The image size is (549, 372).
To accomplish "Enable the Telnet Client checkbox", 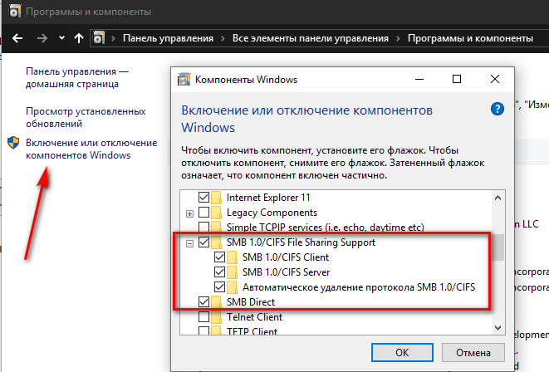I will [x=203, y=316].
